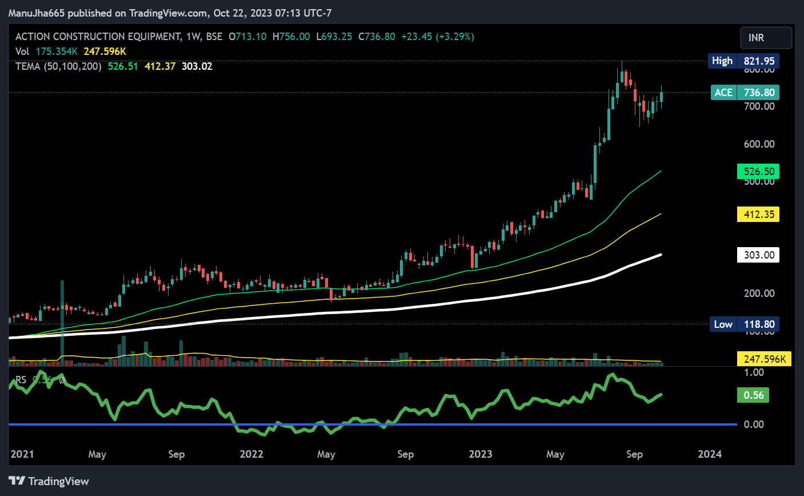Screen dimensions: 804x496
Task: Select the TEMA (50,100,200) indicator legend
Action: [58, 66]
